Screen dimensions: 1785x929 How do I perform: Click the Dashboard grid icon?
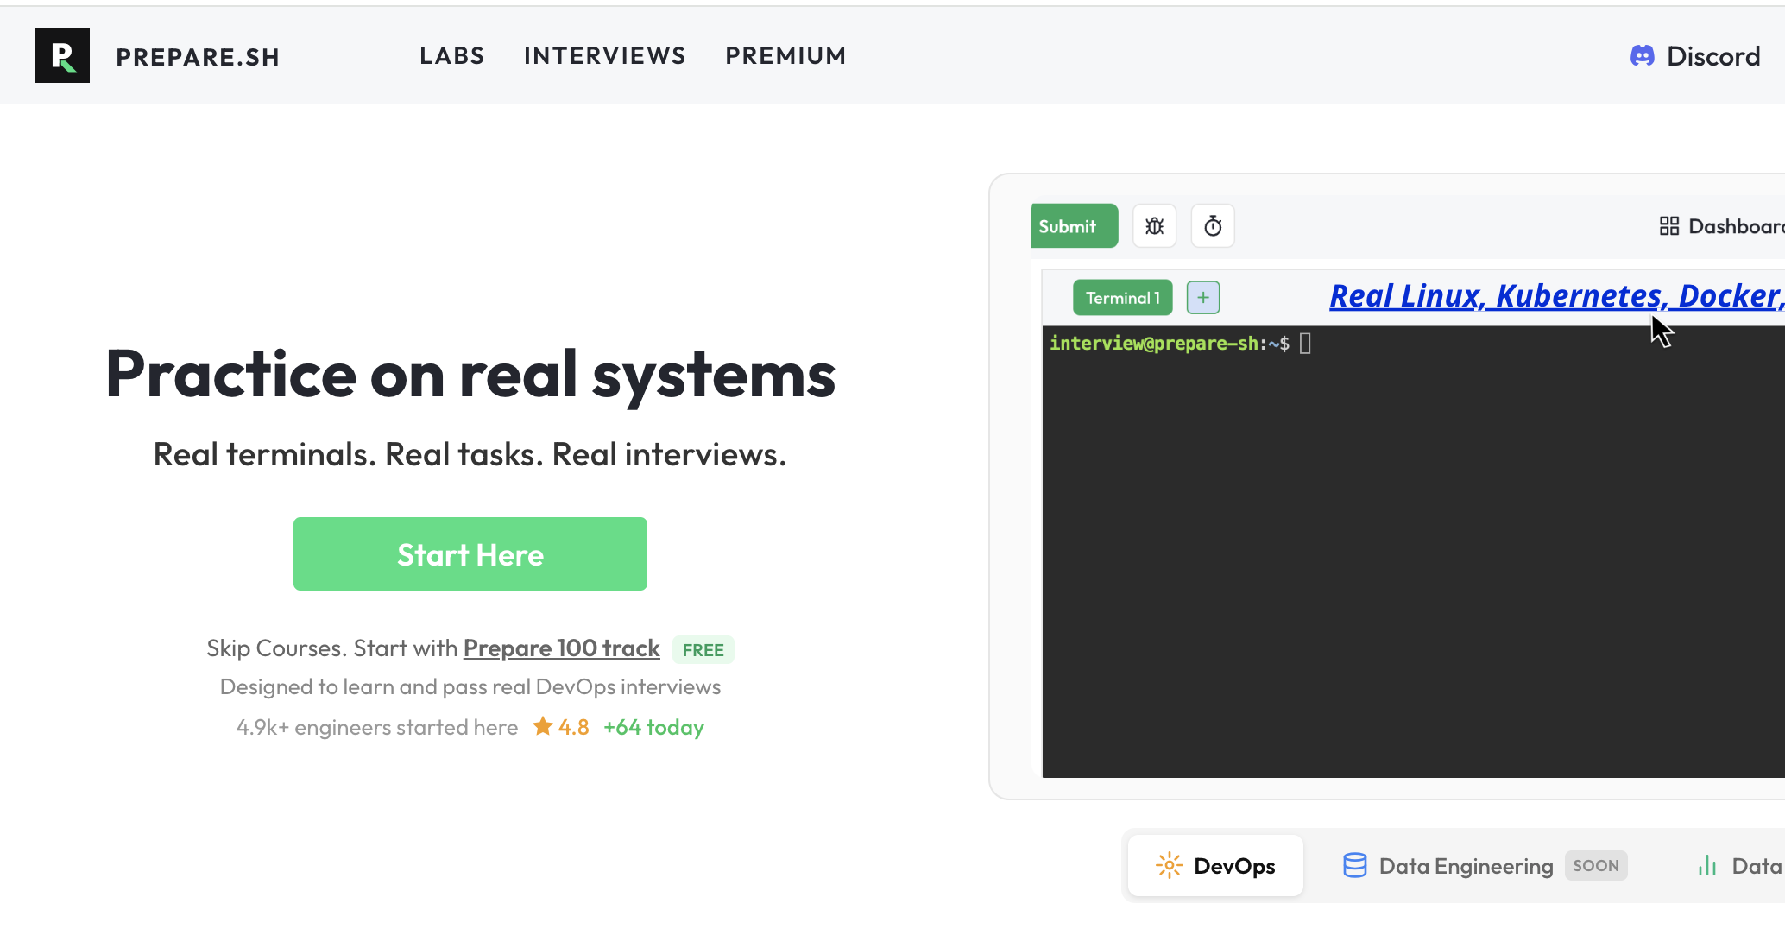point(1668,226)
